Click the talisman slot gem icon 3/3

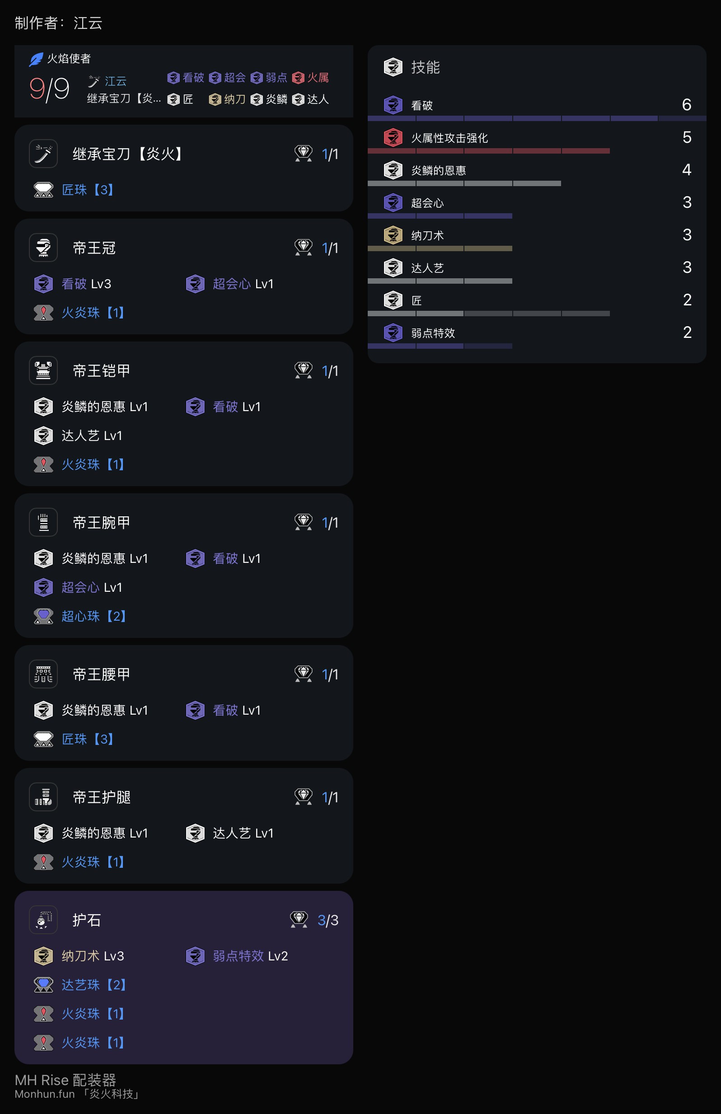[x=299, y=919]
